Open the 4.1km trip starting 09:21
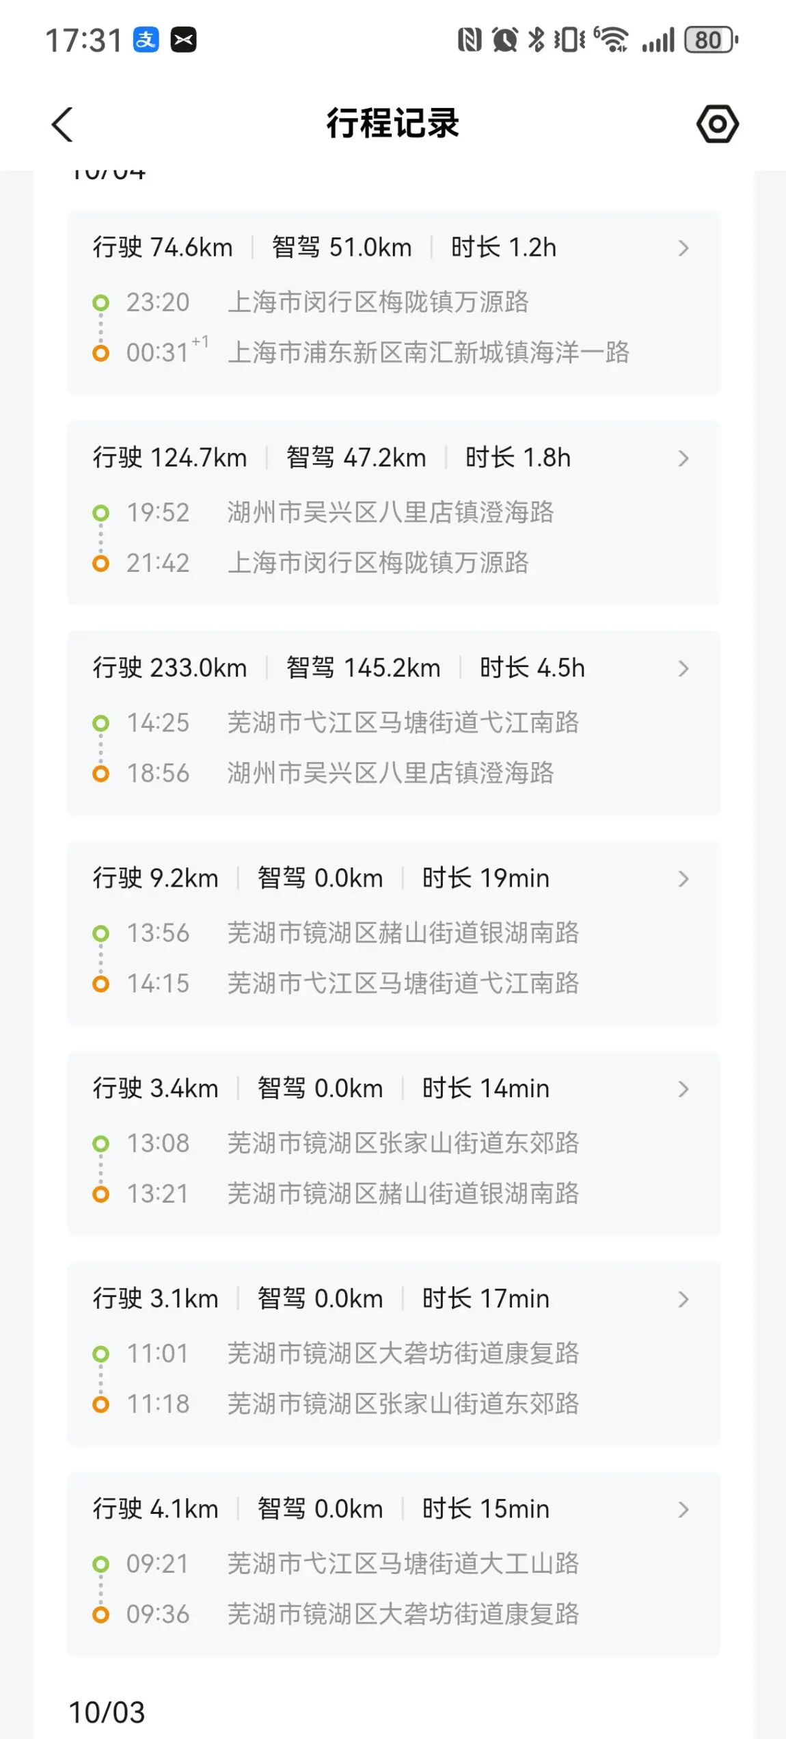The image size is (786, 1739). pos(393,1563)
